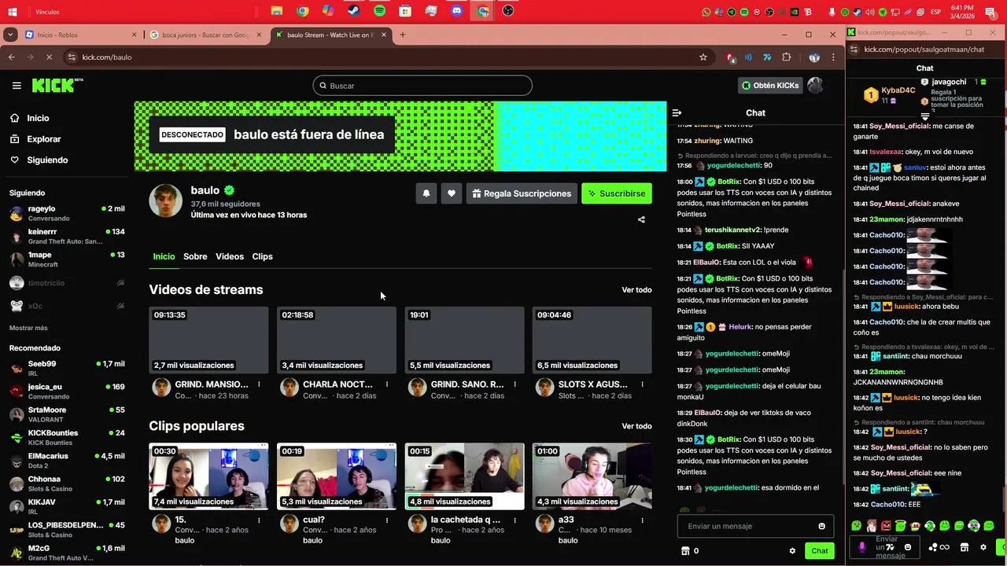Viewport: 1007px width, 566px height.
Task: Open options menu for clip a33
Action: [x=643, y=520]
